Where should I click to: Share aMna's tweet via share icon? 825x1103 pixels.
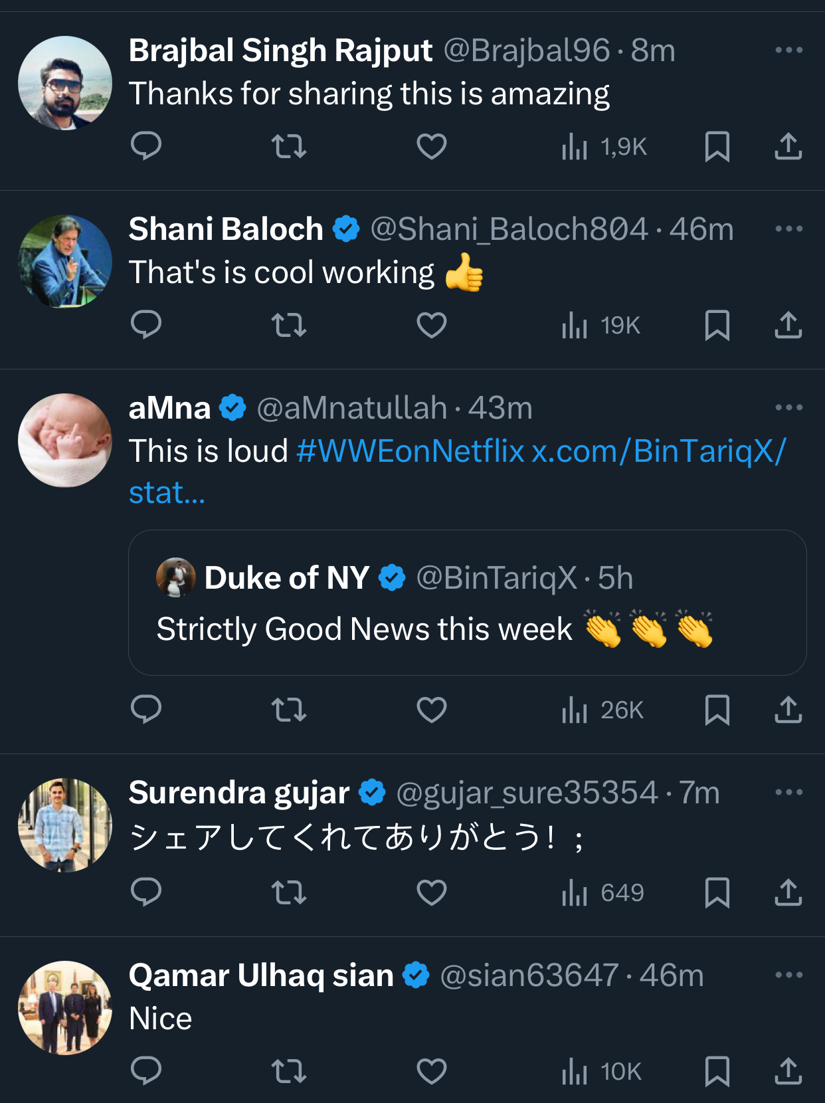(x=788, y=710)
